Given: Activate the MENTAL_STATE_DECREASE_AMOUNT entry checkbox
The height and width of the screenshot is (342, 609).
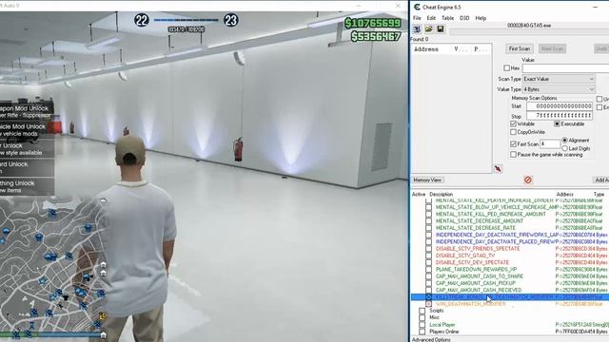Looking at the screenshot, I should pos(428,221).
